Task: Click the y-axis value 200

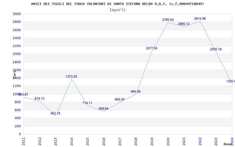Action: coord(18,126)
